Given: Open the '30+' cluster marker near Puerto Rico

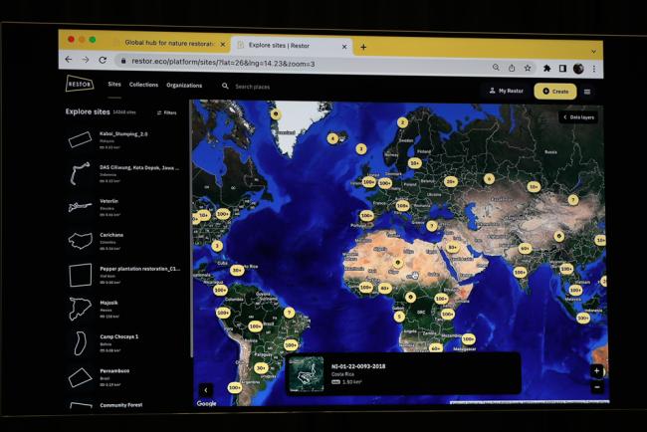Looking at the screenshot, I should [237, 271].
